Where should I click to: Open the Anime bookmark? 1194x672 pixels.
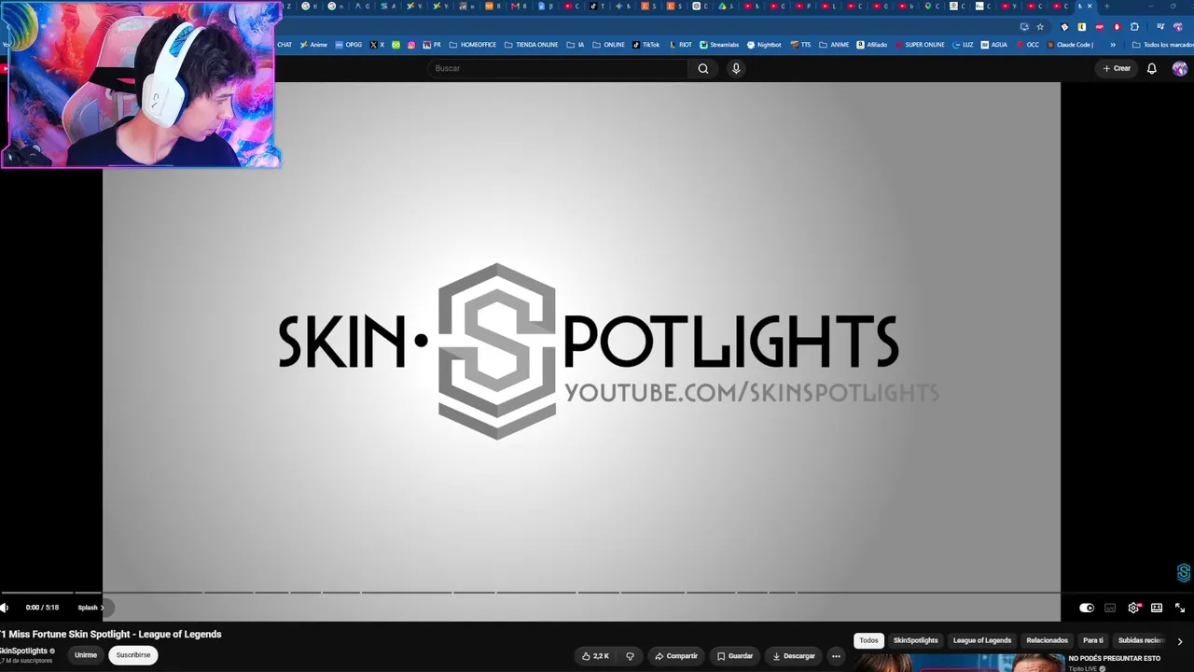click(313, 45)
